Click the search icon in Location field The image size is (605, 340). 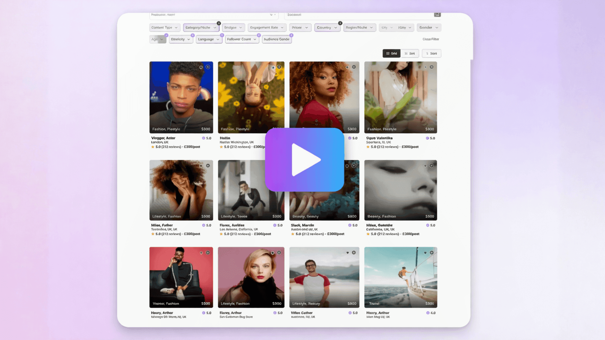click(437, 14)
